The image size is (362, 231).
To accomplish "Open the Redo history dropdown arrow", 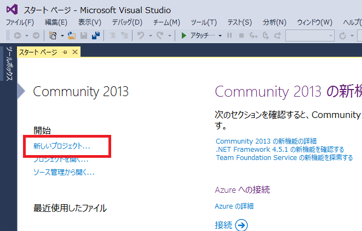I will pyautogui.click(x=170, y=35).
